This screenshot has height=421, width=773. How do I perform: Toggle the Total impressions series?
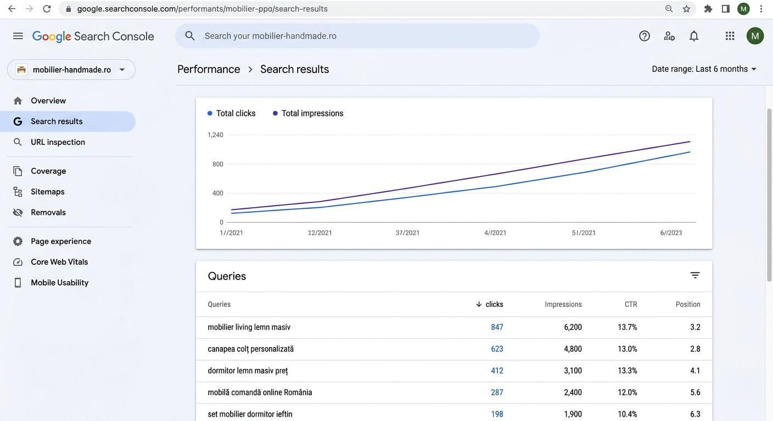[308, 113]
